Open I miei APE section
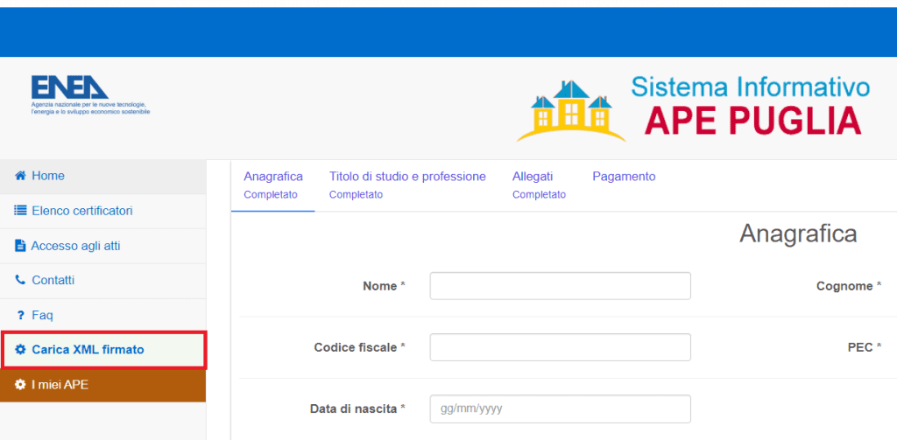 [103, 385]
